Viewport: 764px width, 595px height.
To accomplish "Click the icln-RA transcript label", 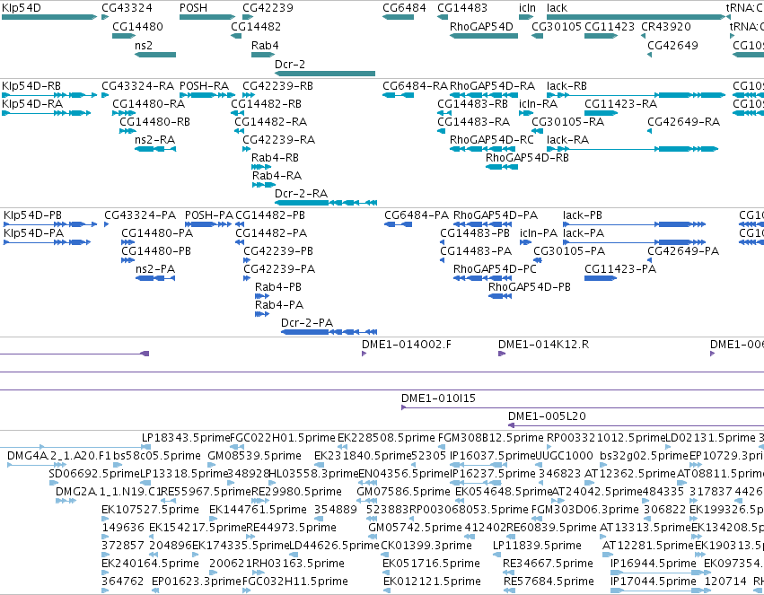I will click(539, 104).
